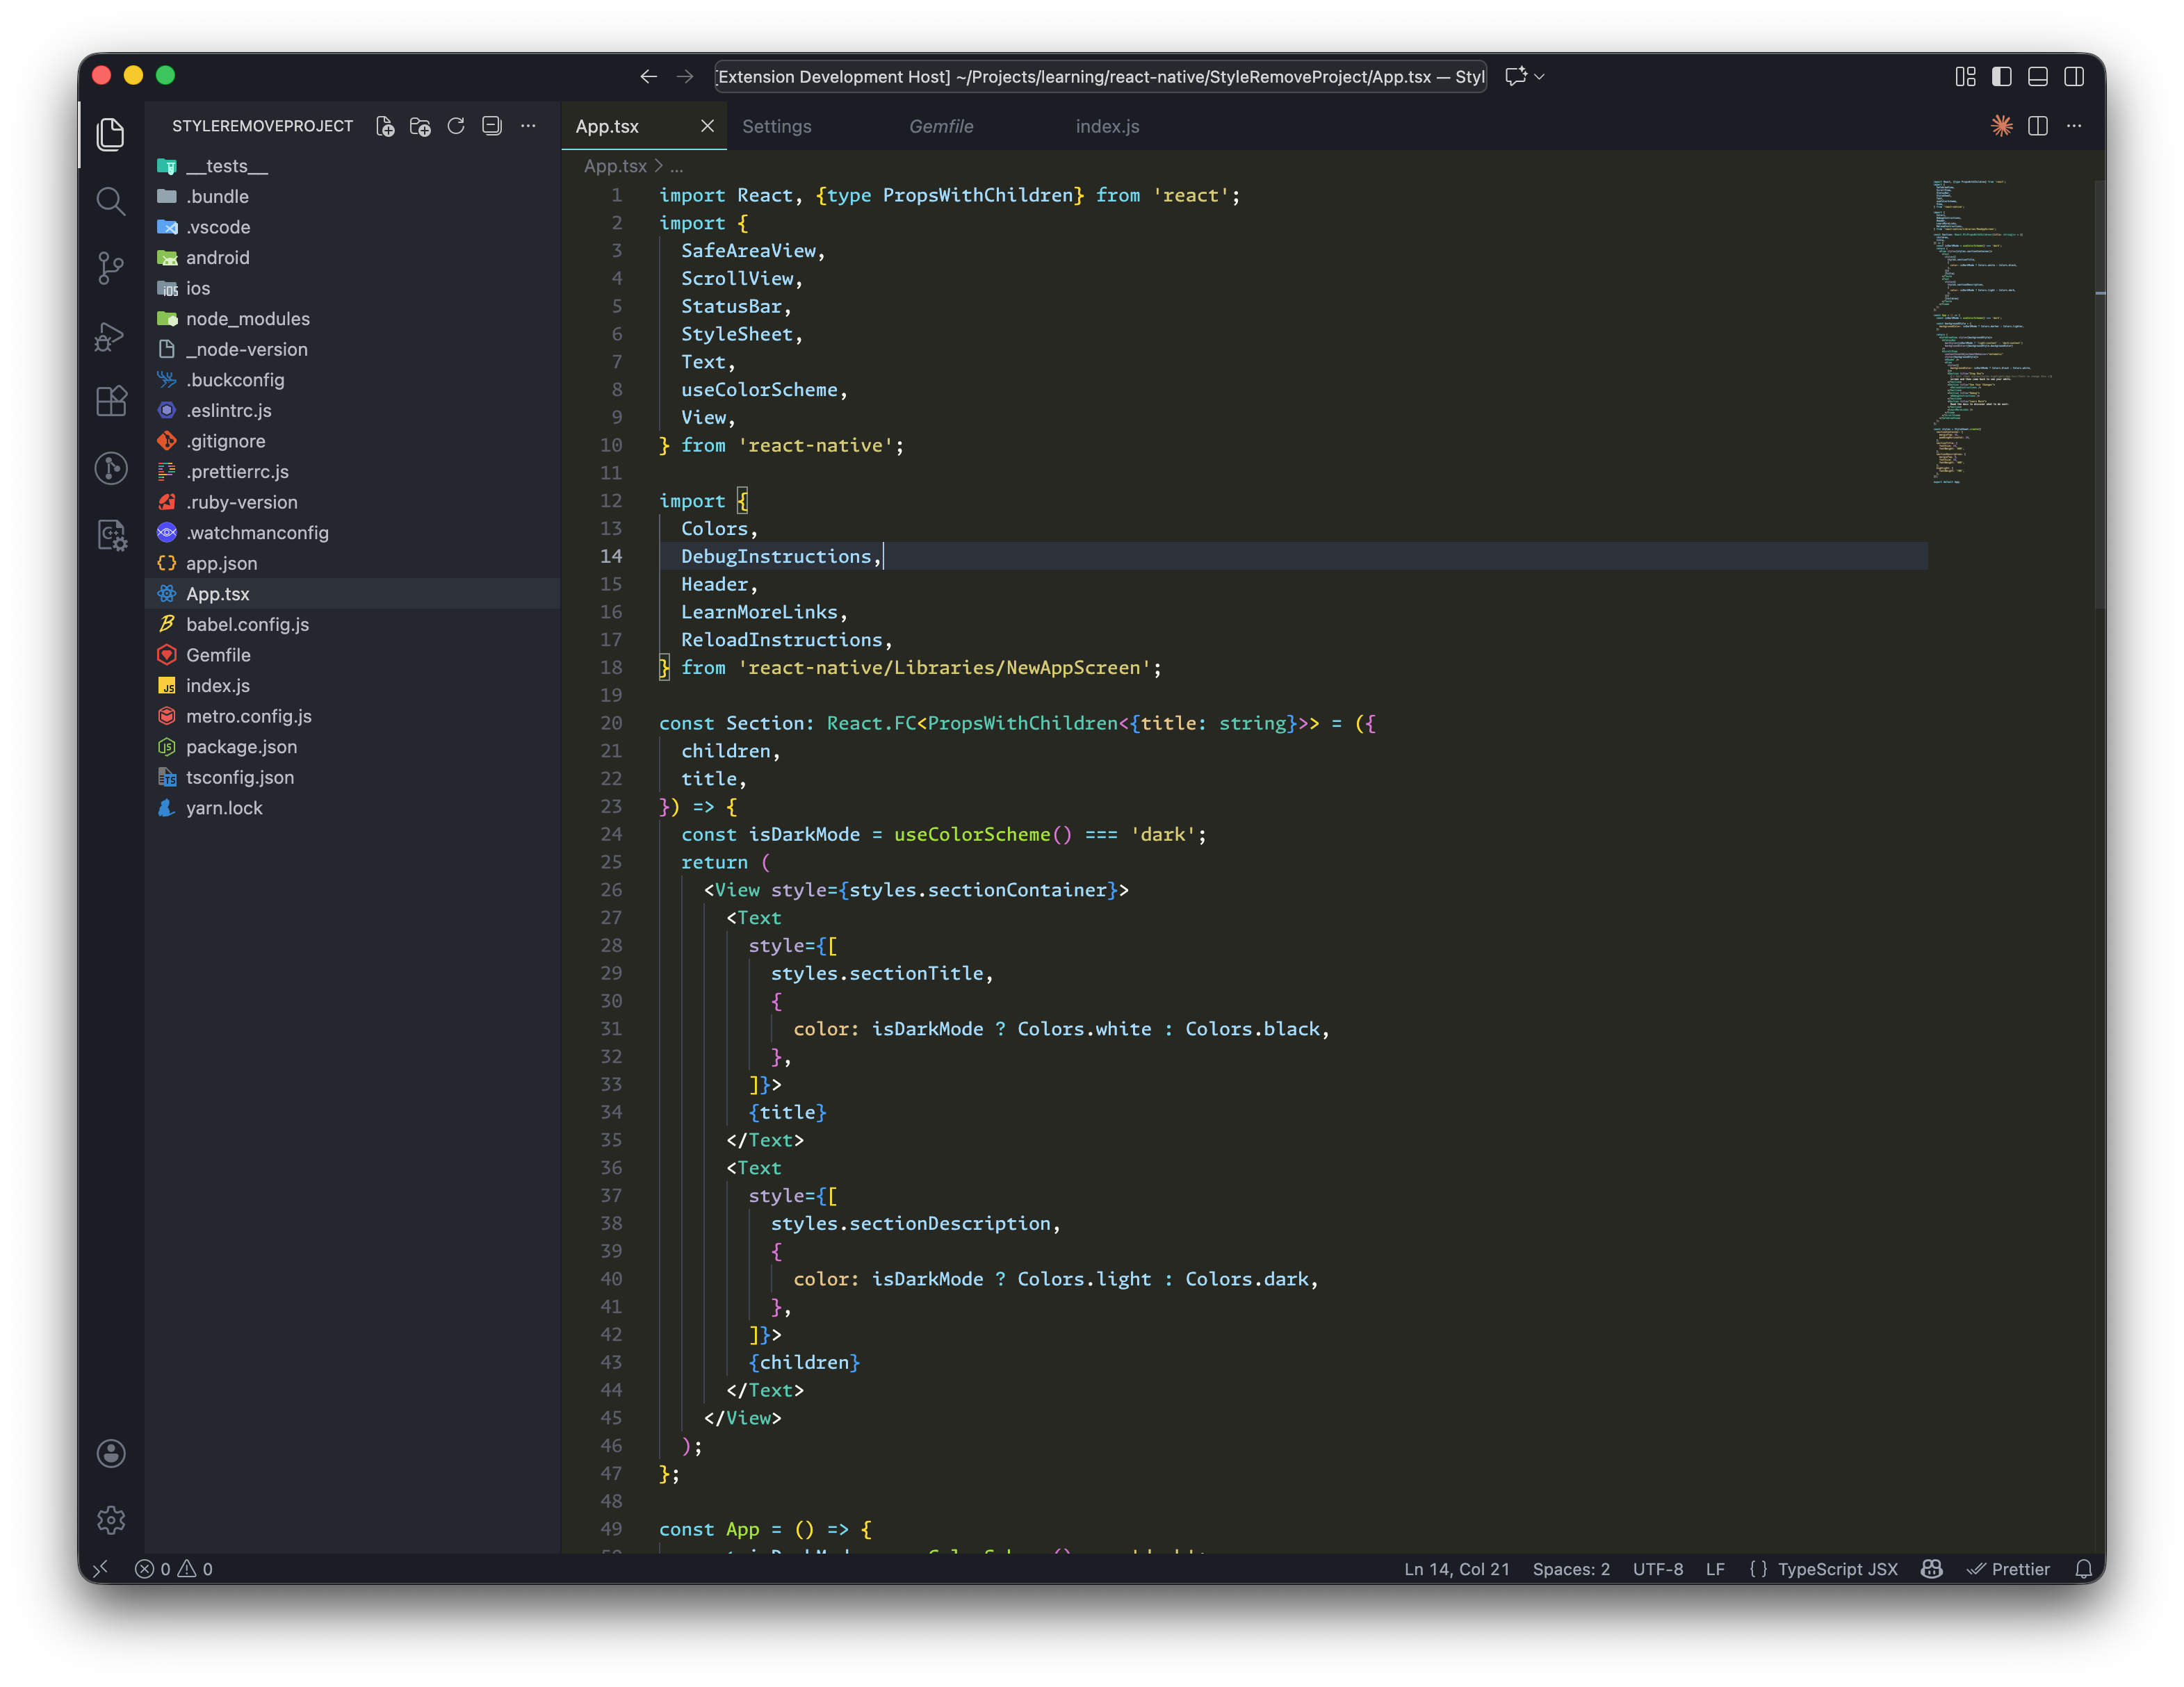
Task: Open Run and Debug view
Action: 110,336
